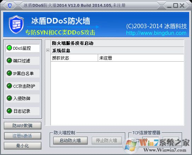192x155 pixels.
Task: Switch to IP黑白名单 page
Action: click(23, 73)
